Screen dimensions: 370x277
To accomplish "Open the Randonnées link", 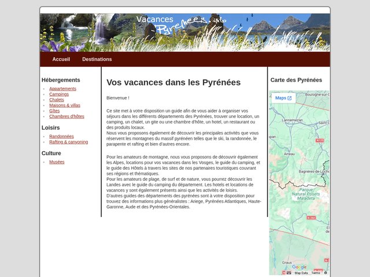I will (62, 136).
